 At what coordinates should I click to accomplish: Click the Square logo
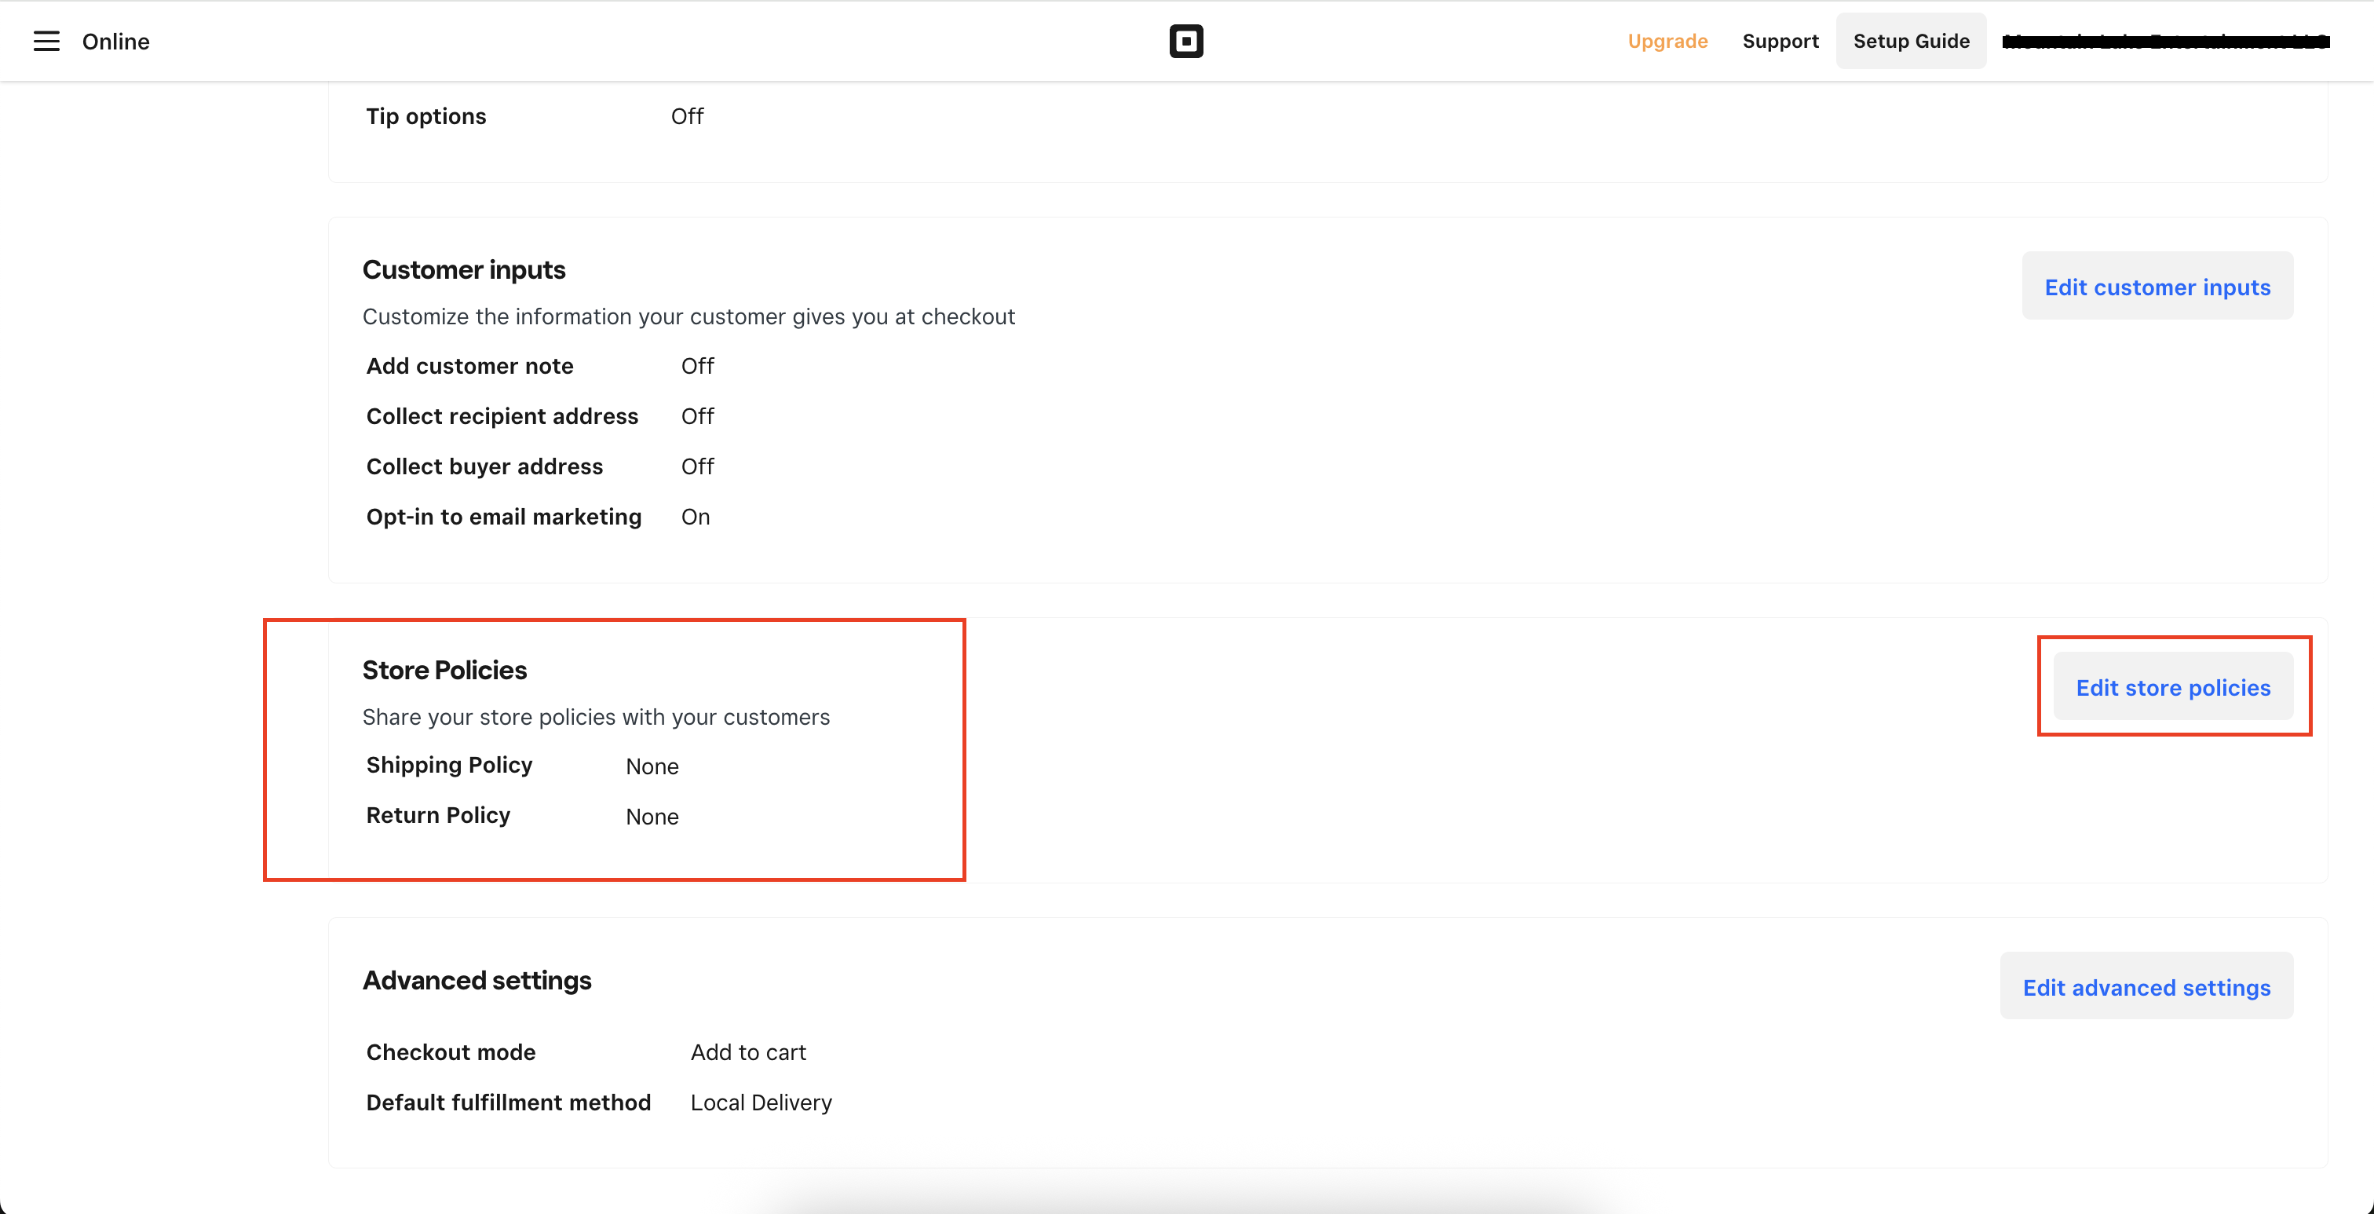pyautogui.click(x=1186, y=41)
